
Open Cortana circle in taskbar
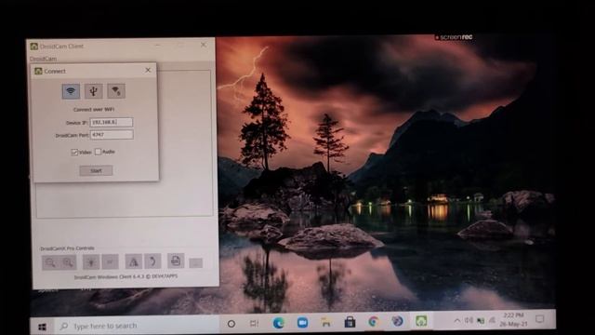pyautogui.click(x=231, y=324)
